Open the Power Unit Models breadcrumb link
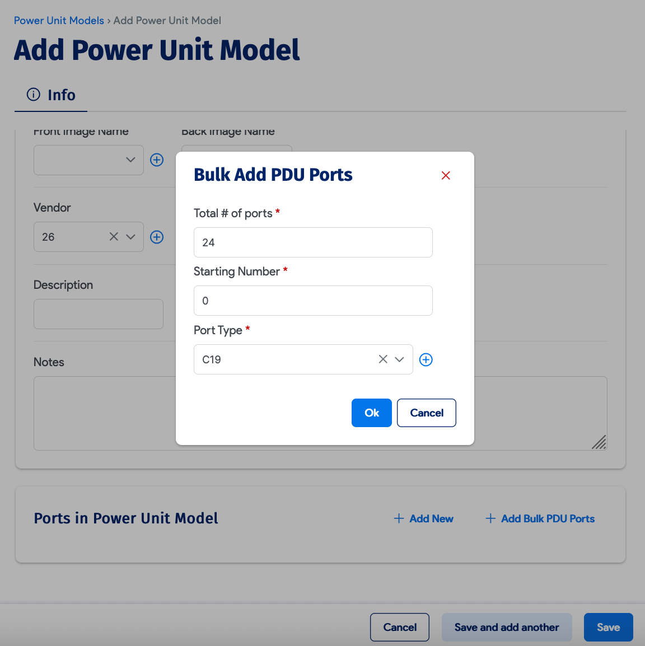This screenshot has height=646, width=645. coord(59,20)
